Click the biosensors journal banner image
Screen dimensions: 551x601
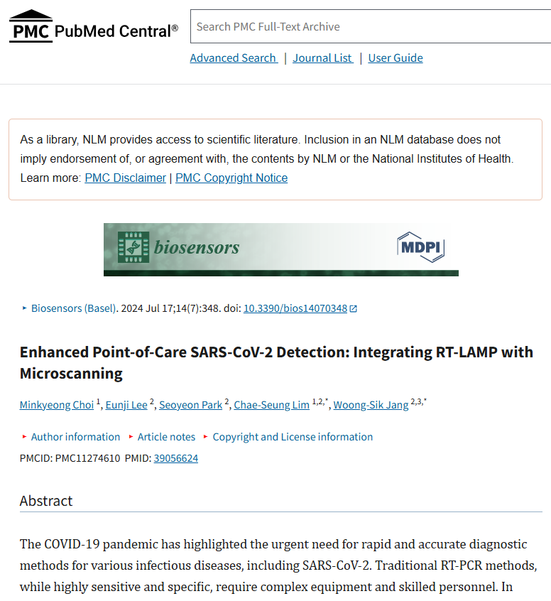[x=281, y=249]
